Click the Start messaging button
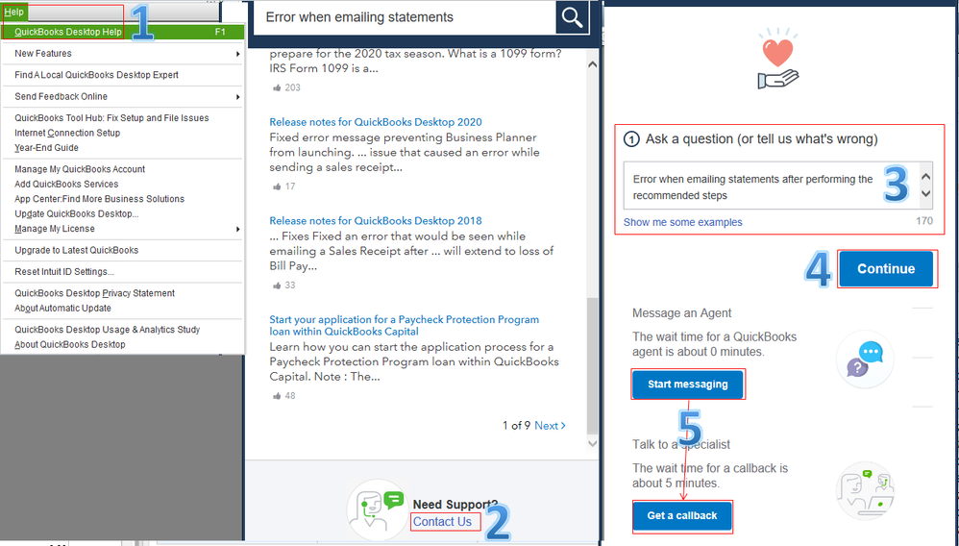 687,385
